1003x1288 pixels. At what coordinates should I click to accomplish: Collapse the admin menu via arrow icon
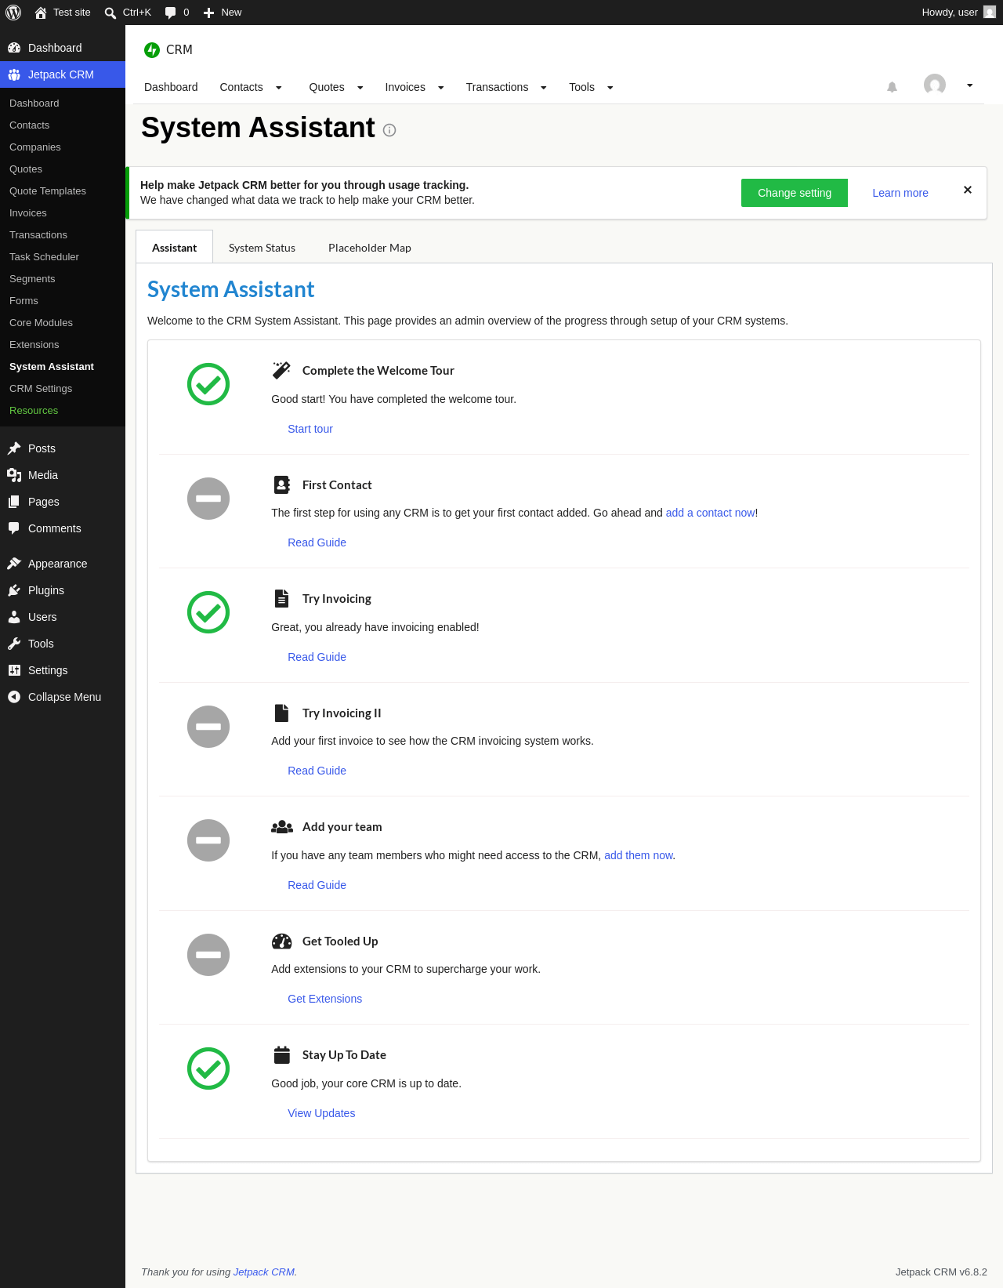tap(14, 697)
